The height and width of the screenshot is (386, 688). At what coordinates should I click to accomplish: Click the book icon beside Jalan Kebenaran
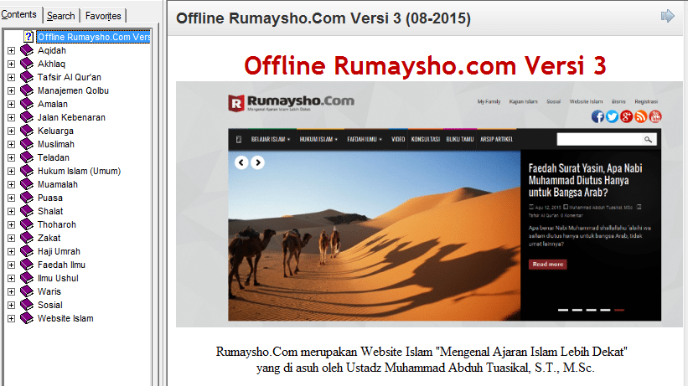tap(27, 117)
